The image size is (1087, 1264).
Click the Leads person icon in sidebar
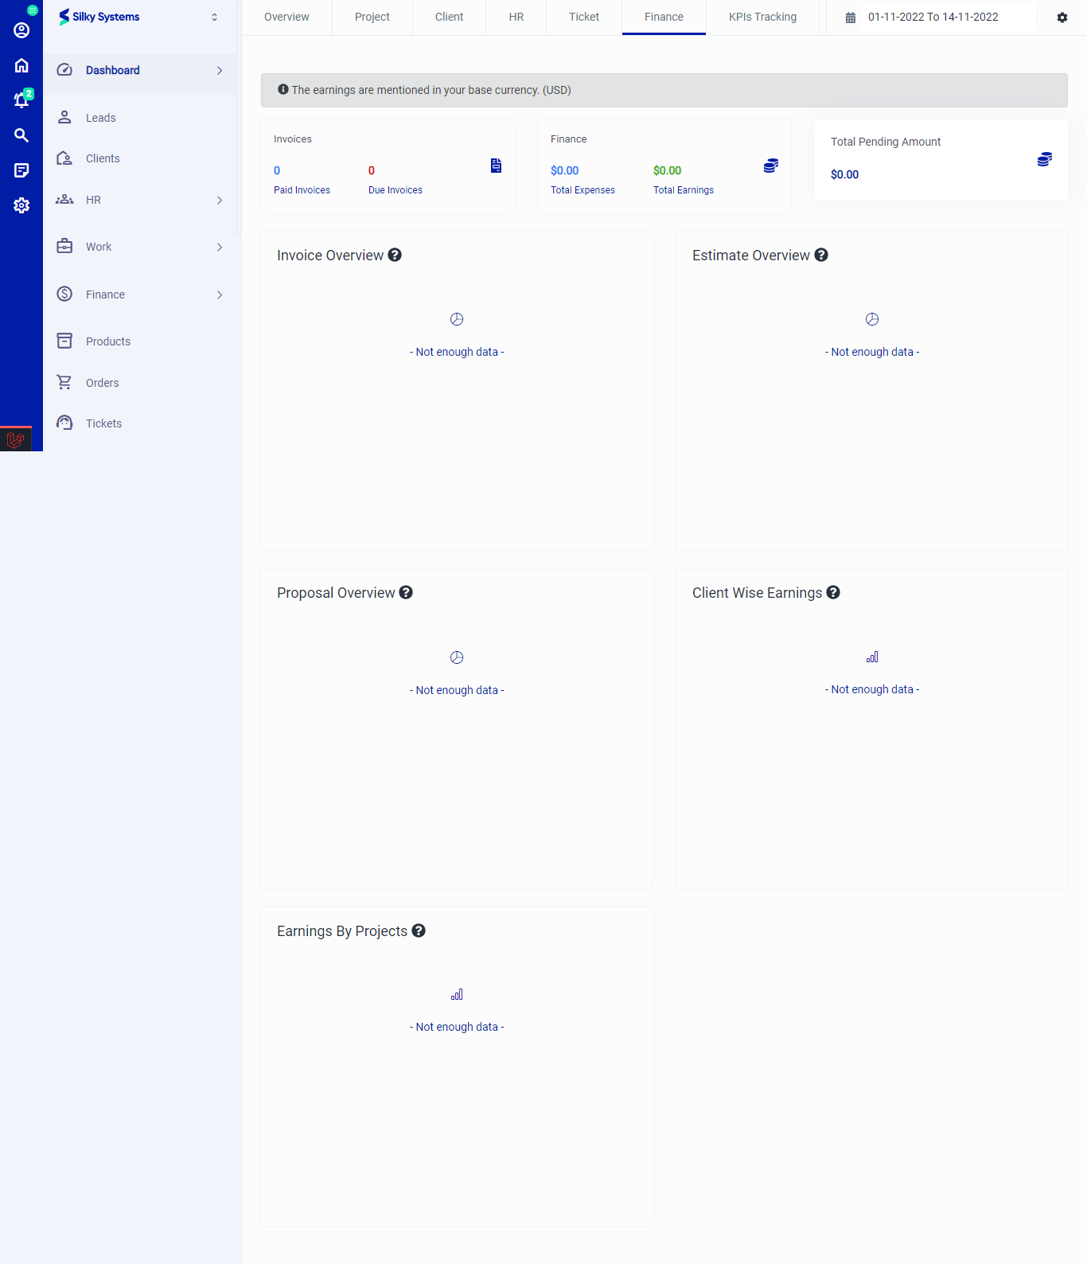64,117
